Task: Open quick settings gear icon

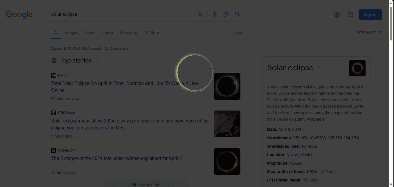Action: point(337,15)
